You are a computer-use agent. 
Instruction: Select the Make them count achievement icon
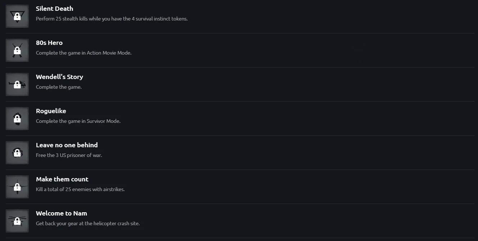pyautogui.click(x=17, y=187)
